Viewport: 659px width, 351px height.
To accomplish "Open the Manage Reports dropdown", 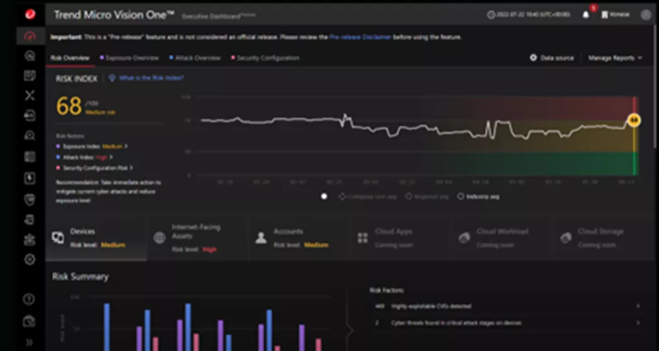I will pos(615,58).
